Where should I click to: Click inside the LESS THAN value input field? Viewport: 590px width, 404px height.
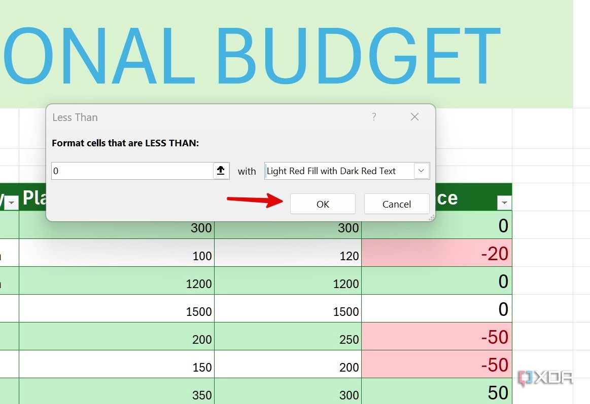pos(127,171)
